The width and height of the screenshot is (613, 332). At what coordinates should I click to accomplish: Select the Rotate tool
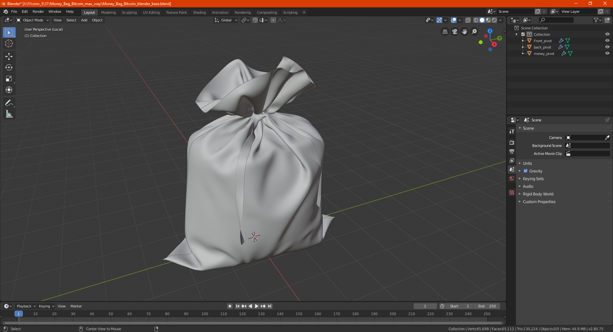click(x=9, y=67)
